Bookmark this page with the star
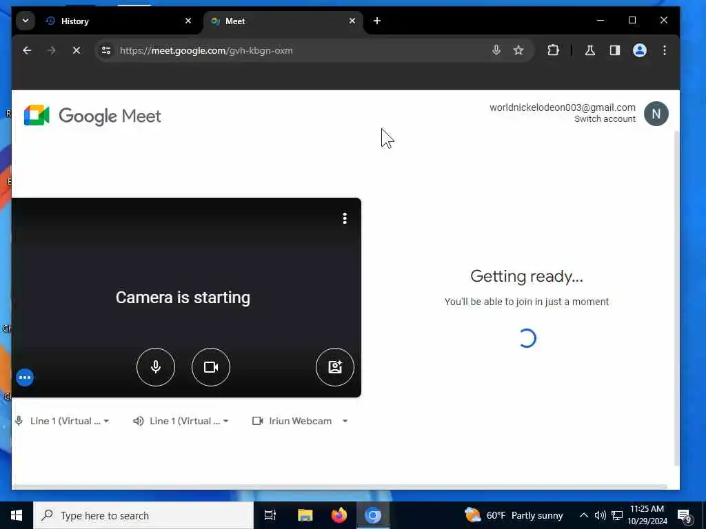706x529 pixels. pos(518,50)
